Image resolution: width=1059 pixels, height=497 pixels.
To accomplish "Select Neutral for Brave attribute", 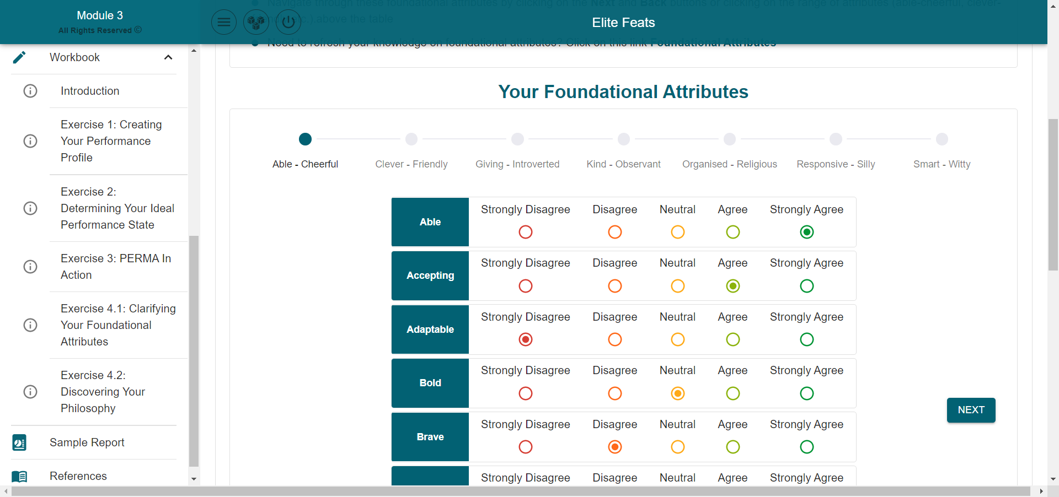I will tap(677, 447).
